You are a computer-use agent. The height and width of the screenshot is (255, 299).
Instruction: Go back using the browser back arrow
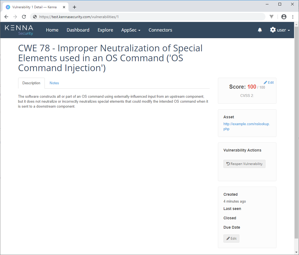[x=6, y=17]
